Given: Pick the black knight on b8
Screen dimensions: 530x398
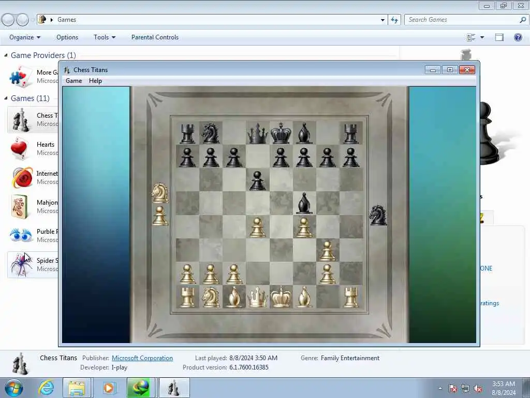Looking at the screenshot, I should pos(211,133).
